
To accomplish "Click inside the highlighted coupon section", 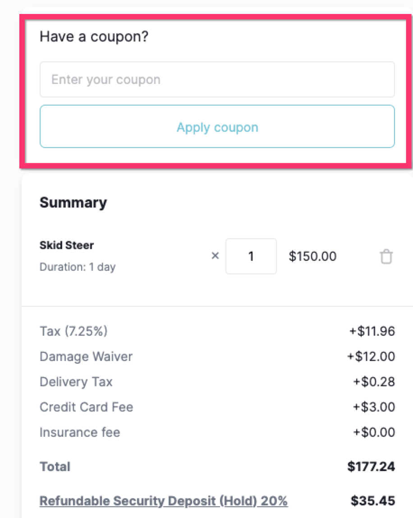I will [217, 126].
